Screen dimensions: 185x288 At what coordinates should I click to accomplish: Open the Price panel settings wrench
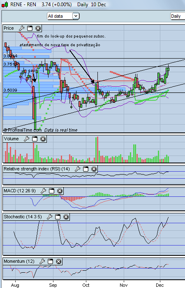point(22,28)
